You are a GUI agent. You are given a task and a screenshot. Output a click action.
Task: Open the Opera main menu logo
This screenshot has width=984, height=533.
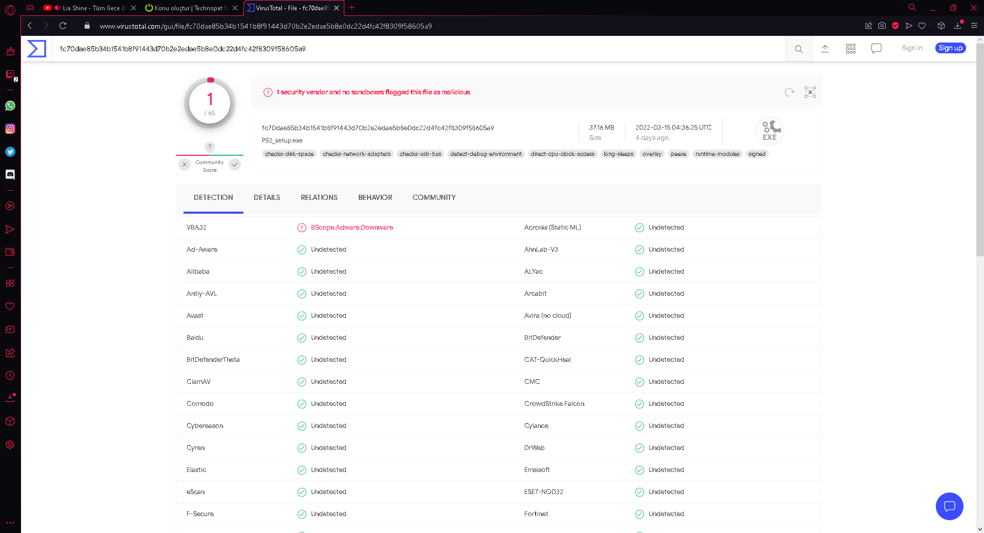10,9
